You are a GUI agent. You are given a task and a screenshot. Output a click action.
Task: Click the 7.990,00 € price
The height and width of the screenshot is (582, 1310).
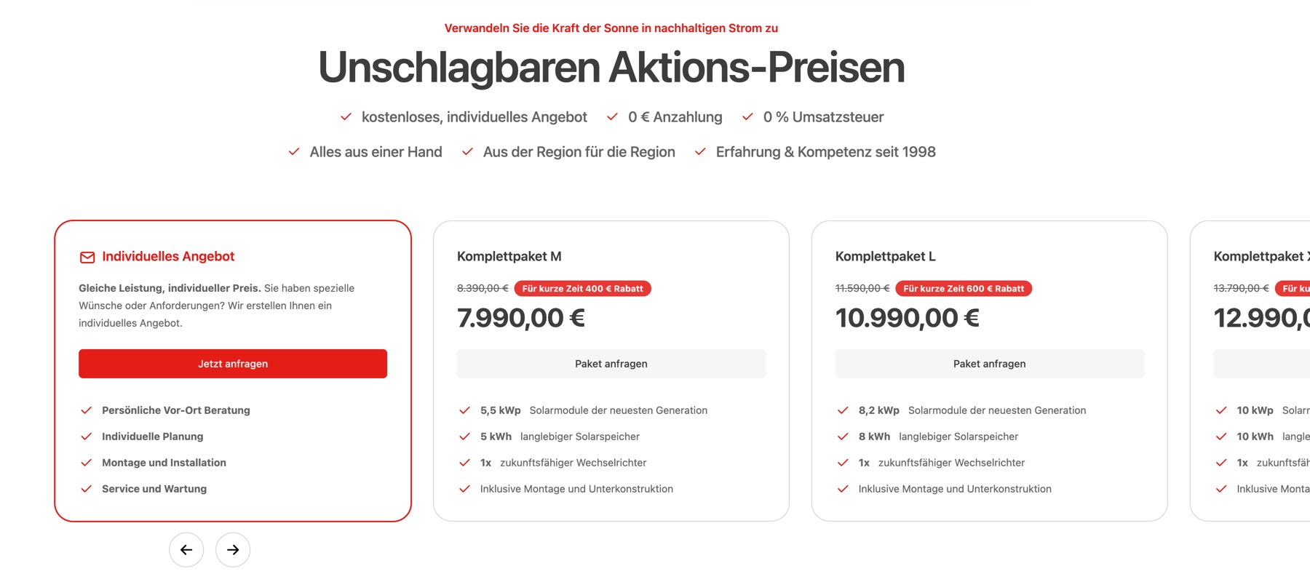(x=521, y=318)
